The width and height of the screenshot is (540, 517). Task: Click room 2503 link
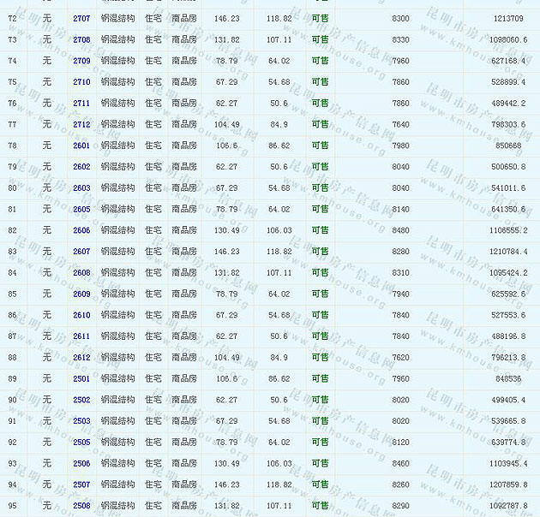coord(81,421)
